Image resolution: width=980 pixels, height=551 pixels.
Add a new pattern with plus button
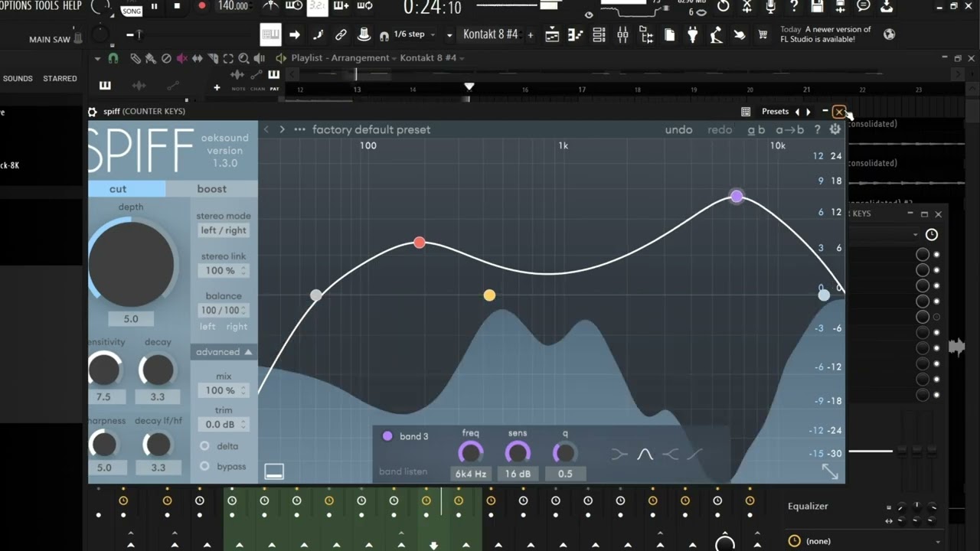pyautogui.click(x=530, y=34)
